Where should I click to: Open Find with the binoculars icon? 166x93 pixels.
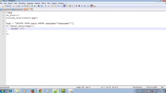[39, 6]
